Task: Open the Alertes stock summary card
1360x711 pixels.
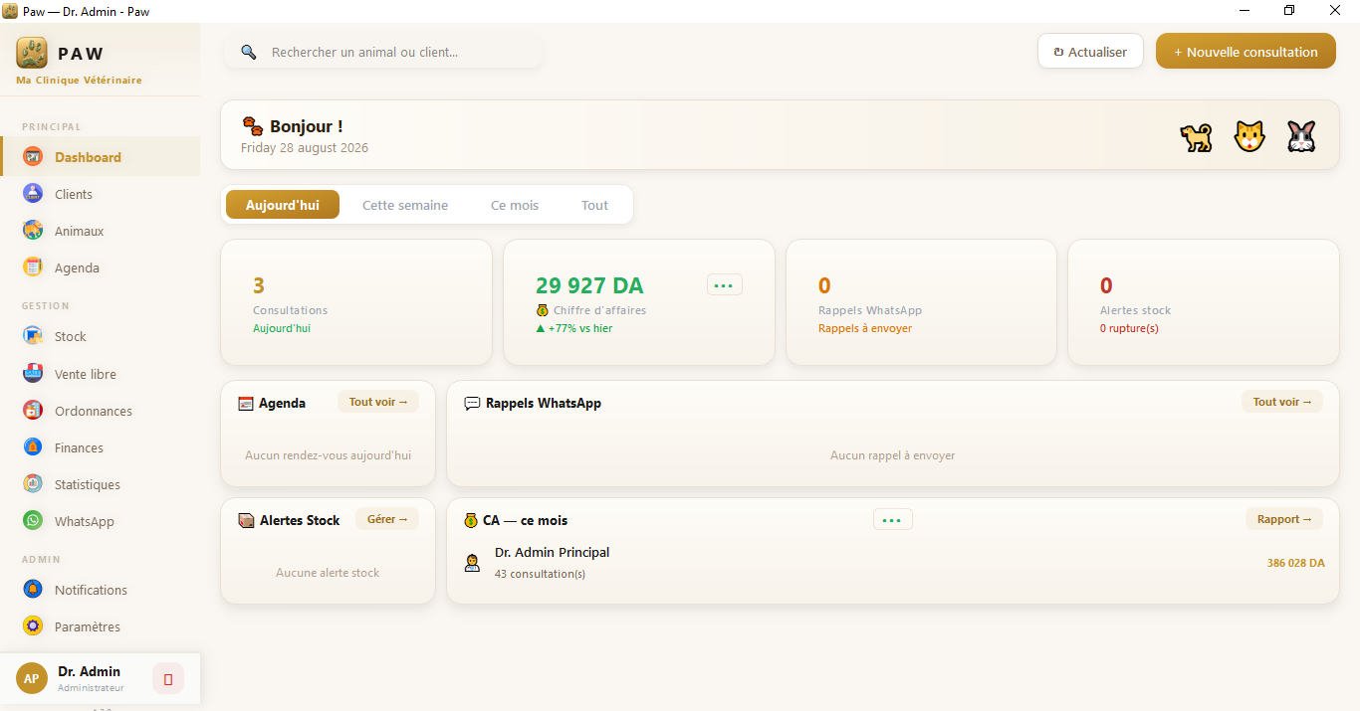Action: (x=1204, y=302)
